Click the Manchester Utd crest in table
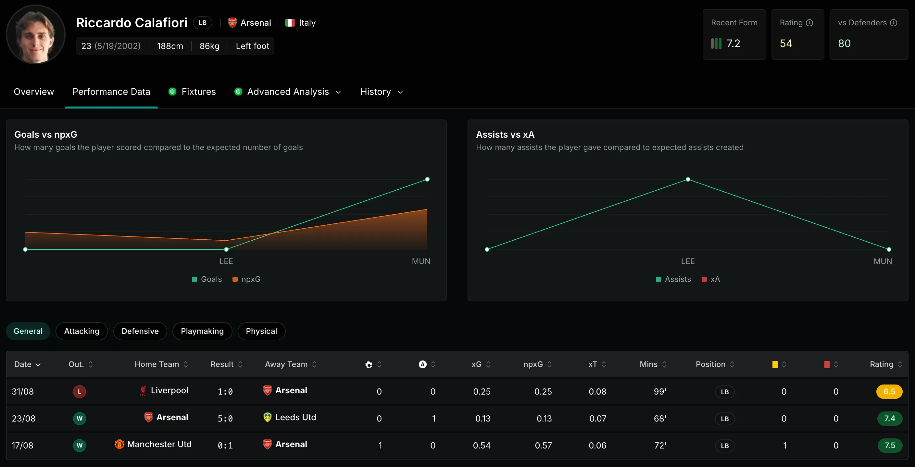This screenshot has width=915, height=467. (119, 444)
